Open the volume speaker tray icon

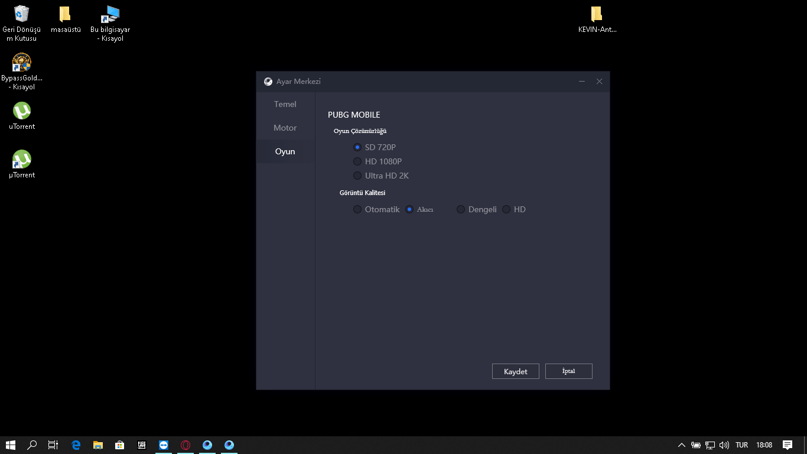724,445
